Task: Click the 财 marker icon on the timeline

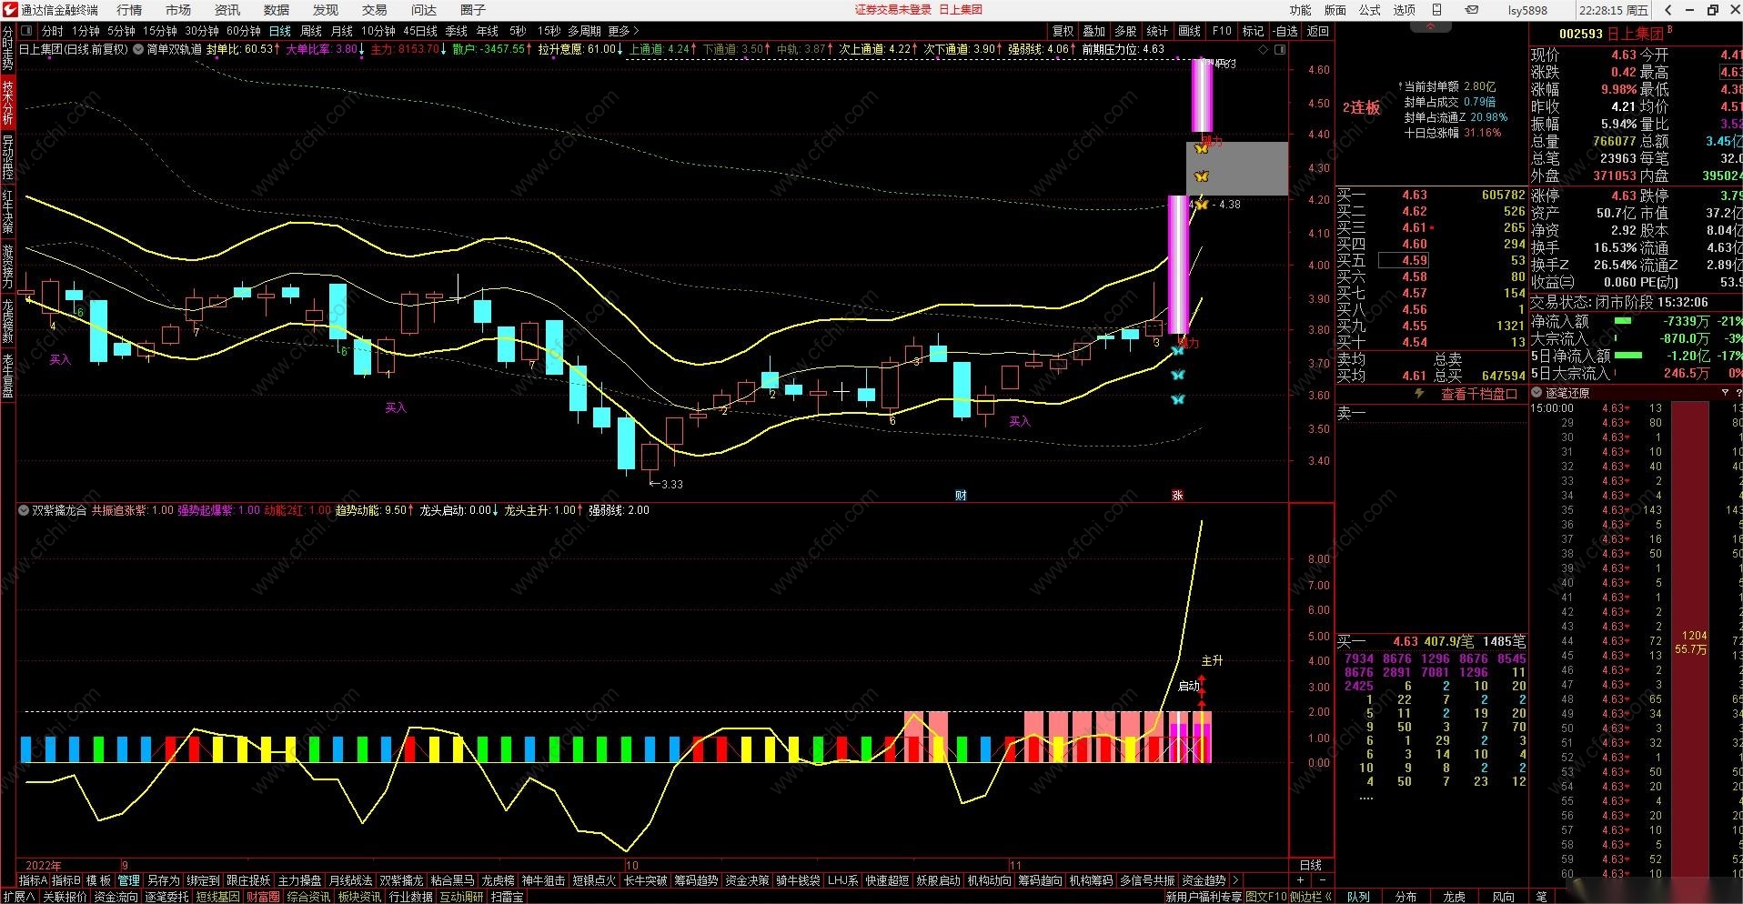Action: coord(961,496)
